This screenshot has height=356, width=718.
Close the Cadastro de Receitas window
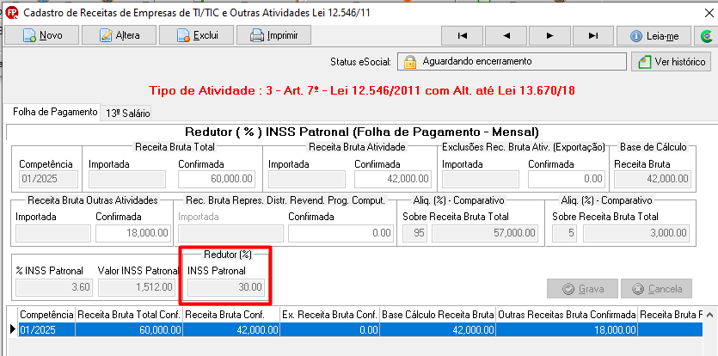[x=709, y=13]
